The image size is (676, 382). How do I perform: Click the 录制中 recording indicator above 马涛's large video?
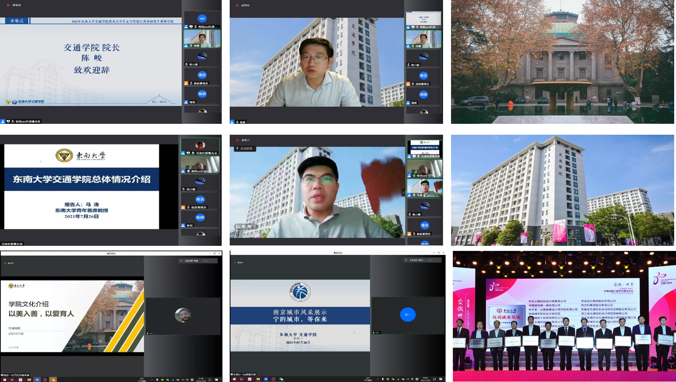[243, 140]
